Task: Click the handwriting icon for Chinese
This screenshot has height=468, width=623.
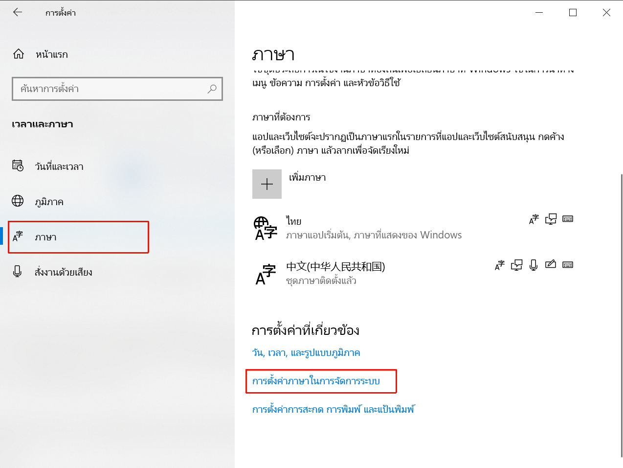Action: coord(551,265)
